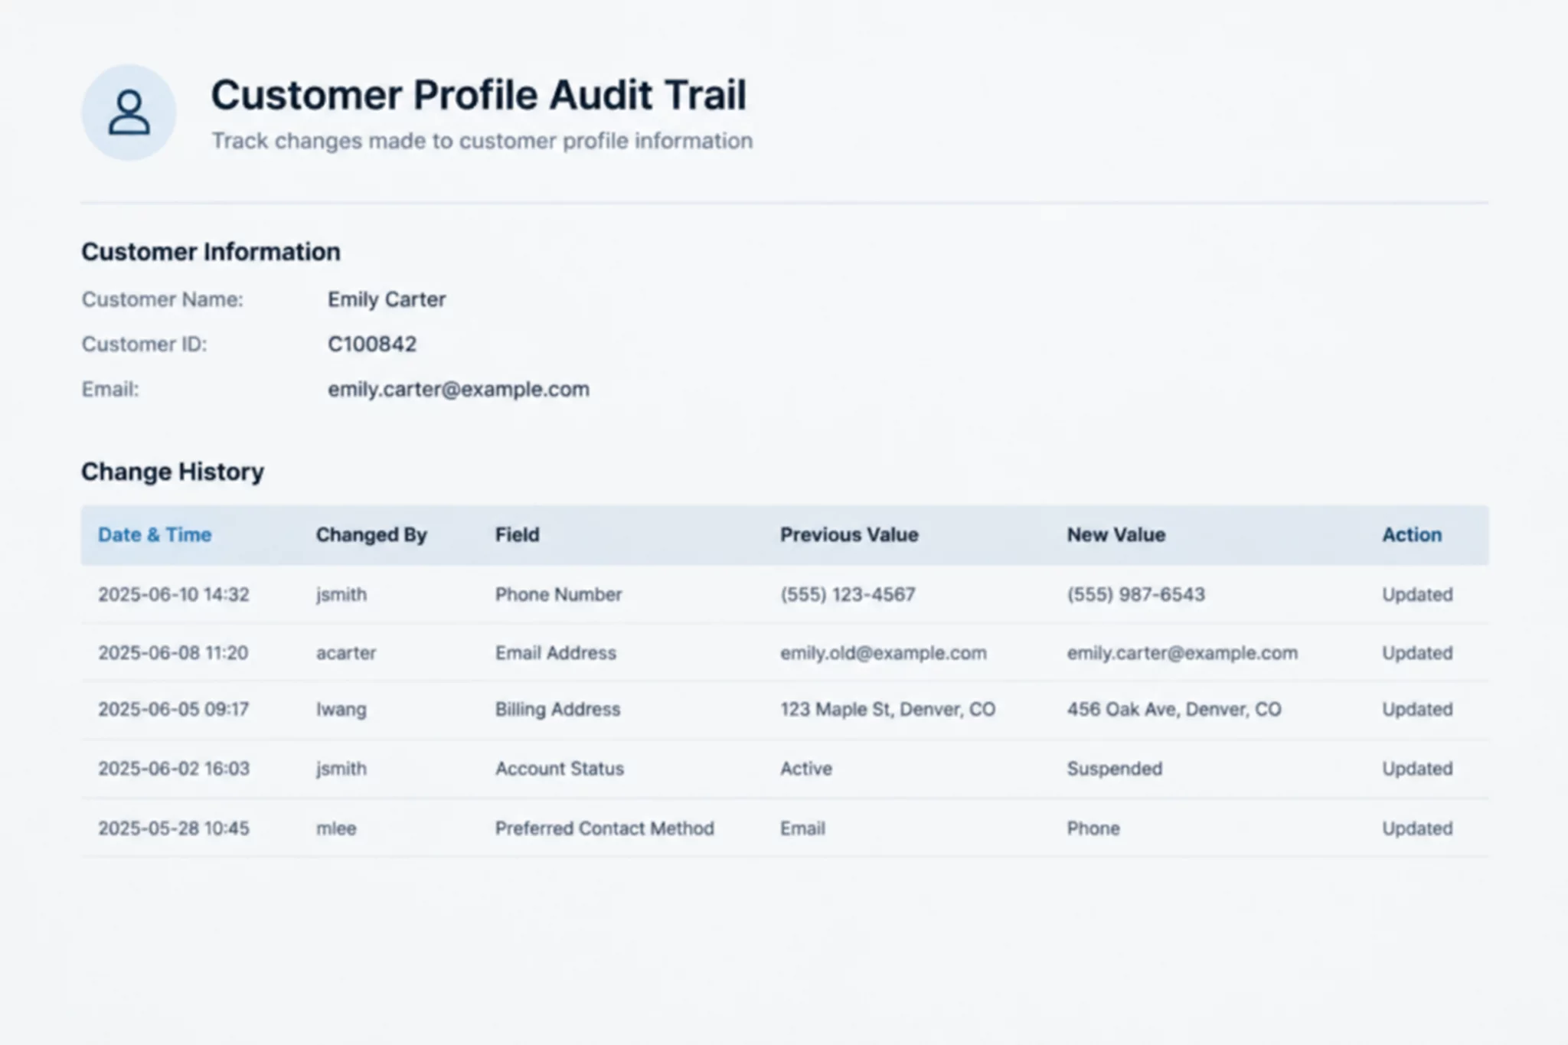The width and height of the screenshot is (1568, 1045).
Task: Click previous value Email in last row
Action: coord(803,828)
